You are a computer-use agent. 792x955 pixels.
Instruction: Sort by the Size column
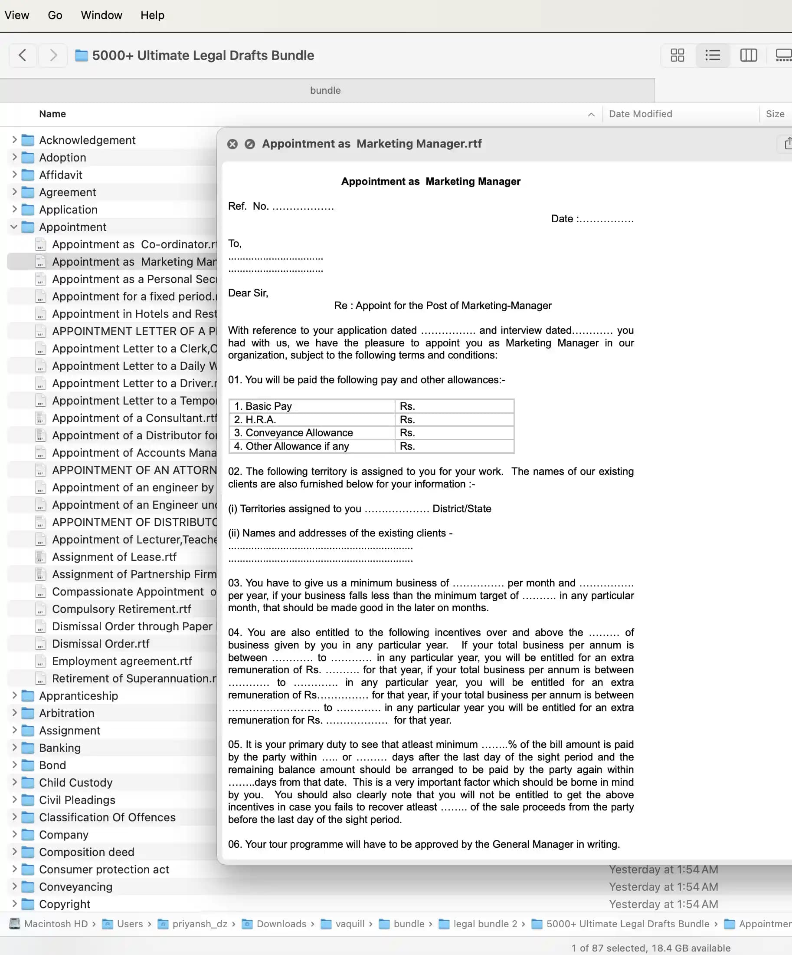click(775, 114)
